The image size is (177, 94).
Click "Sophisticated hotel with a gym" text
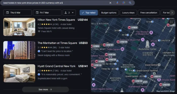pos(52,78)
